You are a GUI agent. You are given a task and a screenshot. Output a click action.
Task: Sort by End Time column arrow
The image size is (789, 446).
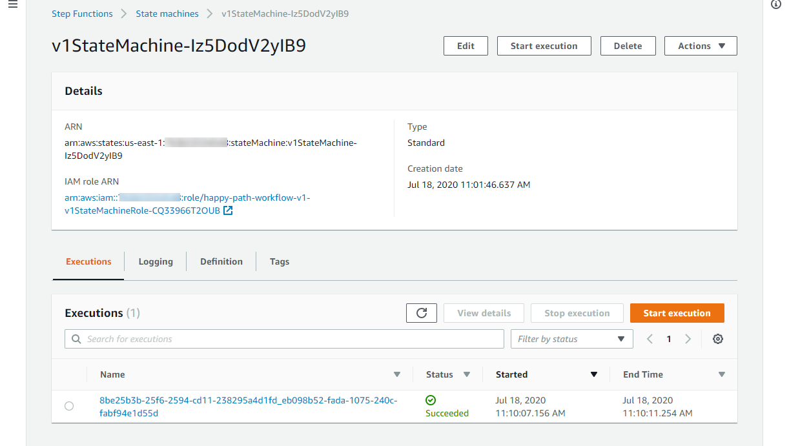click(722, 374)
